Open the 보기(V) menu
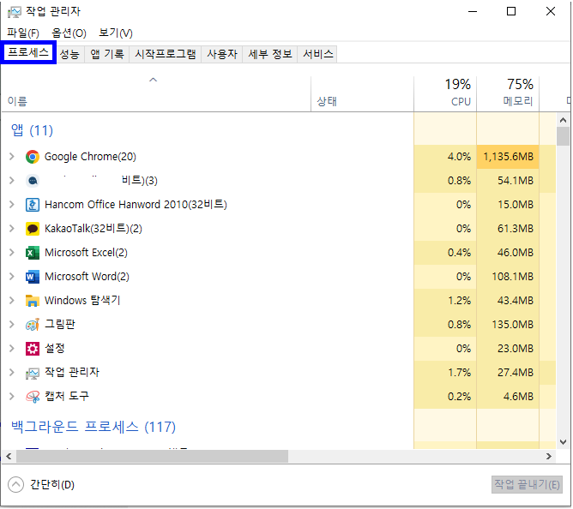The image size is (573, 509). [x=116, y=33]
